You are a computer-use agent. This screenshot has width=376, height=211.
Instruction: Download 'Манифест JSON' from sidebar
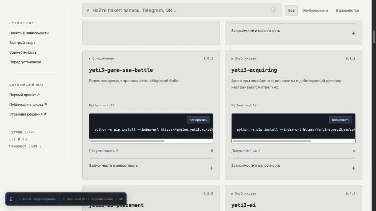25,146
